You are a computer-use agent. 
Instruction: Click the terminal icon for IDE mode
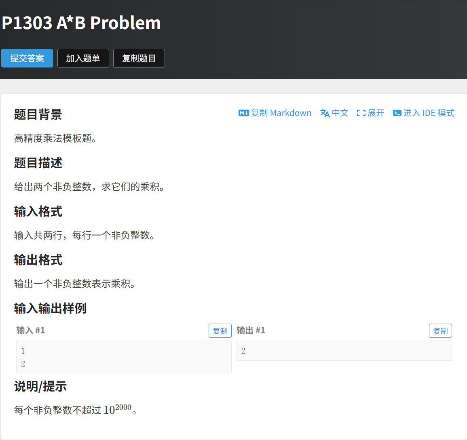click(397, 113)
